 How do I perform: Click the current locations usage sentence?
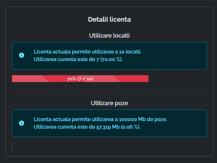click(78, 59)
